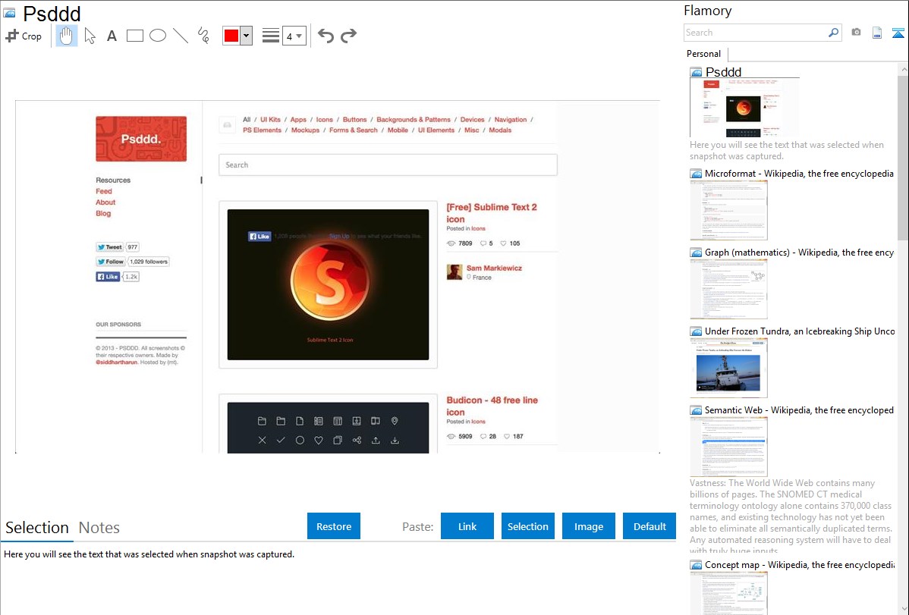The image size is (909, 615).
Task: Open the [Free] Sublime Text 2 icon title
Action: 492,213
